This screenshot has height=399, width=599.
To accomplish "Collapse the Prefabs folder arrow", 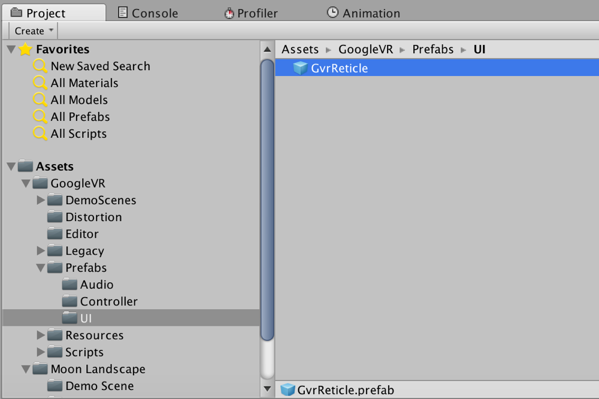I will 41,268.
